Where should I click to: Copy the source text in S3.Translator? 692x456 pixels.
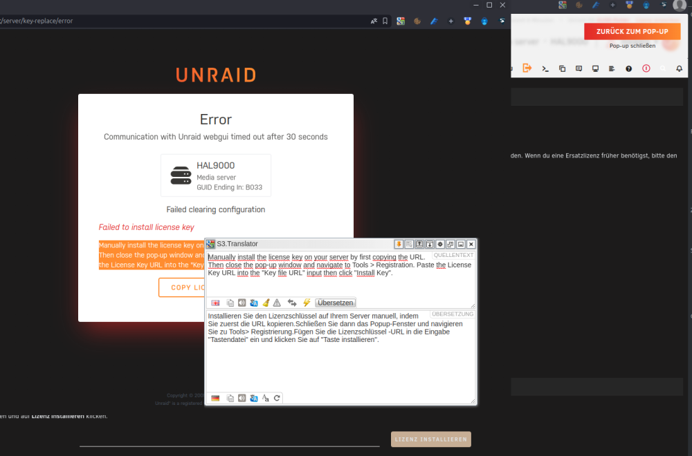coord(230,303)
